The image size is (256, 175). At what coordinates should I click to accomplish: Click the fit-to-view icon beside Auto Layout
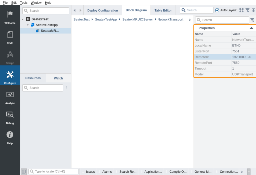[x=241, y=10]
